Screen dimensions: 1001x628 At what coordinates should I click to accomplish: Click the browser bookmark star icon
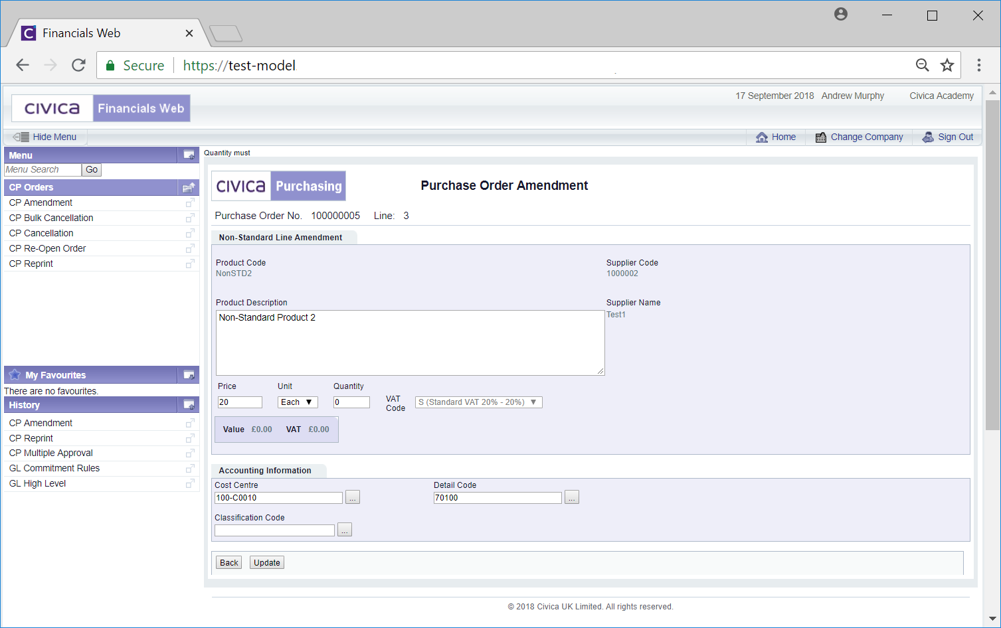coord(947,65)
